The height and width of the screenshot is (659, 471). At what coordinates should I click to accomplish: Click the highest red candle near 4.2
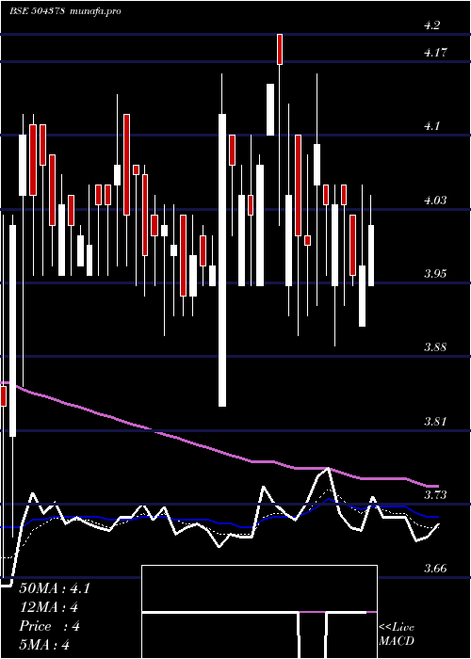point(280,49)
